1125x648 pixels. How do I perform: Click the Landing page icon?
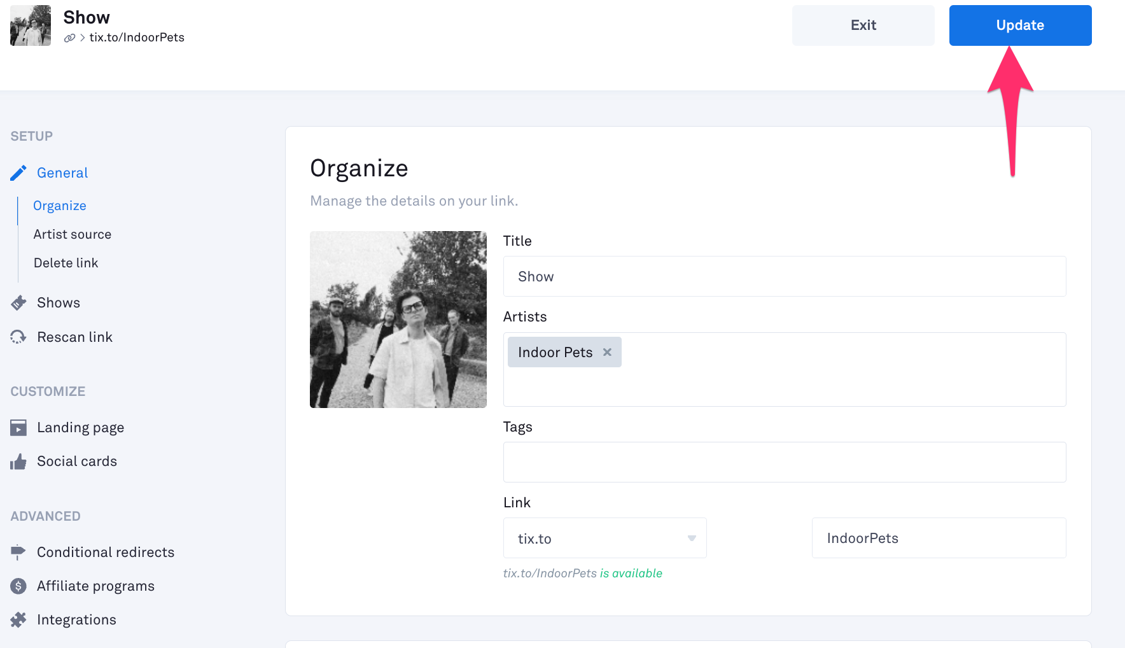[18, 428]
